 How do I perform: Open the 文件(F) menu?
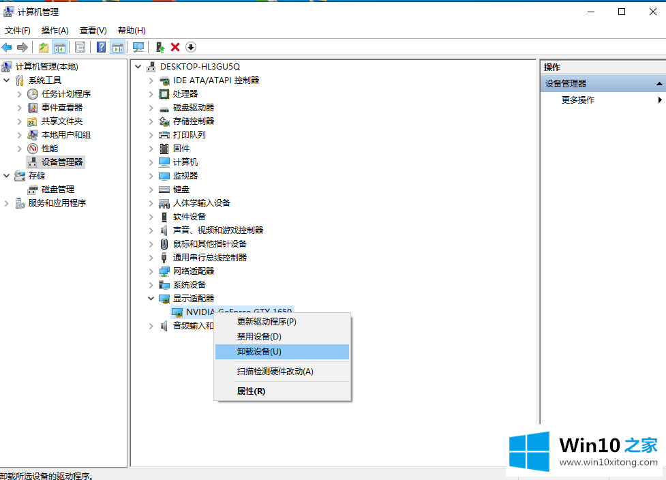tap(18, 31)
